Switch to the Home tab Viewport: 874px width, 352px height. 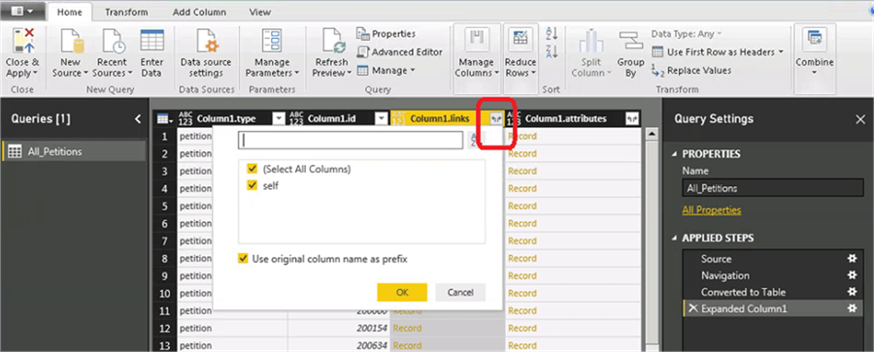tap(70, 12)
